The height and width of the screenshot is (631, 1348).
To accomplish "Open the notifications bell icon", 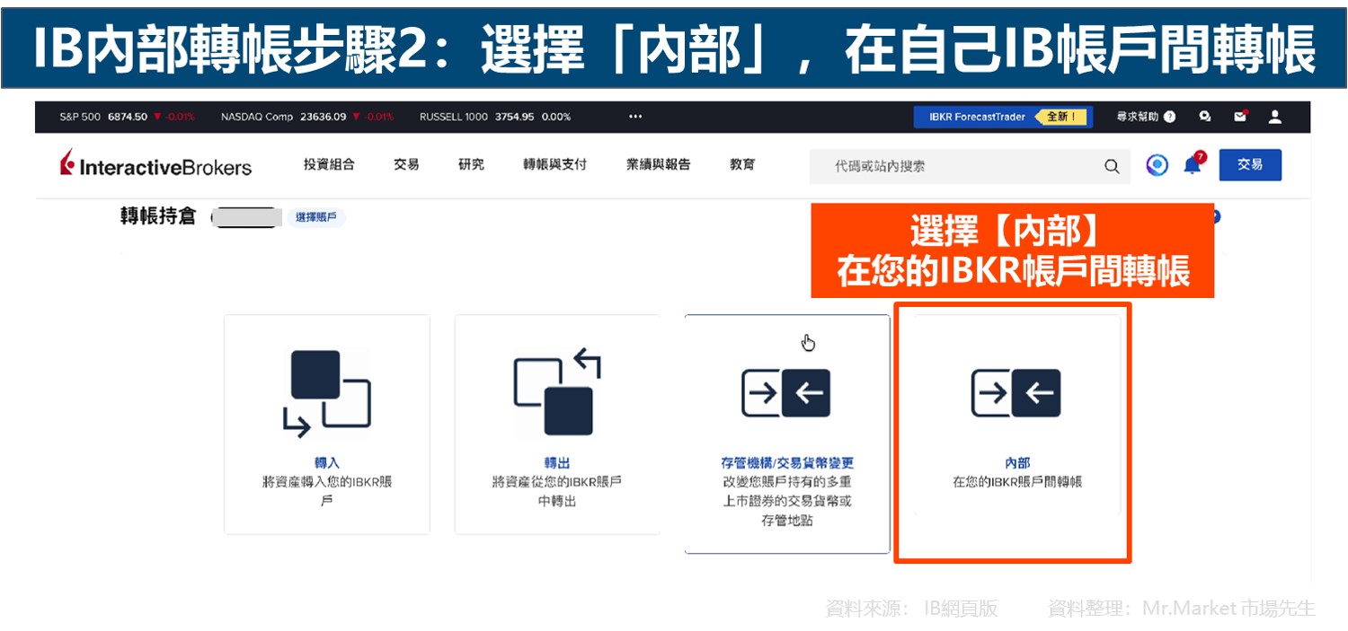I will point(1191,164).
